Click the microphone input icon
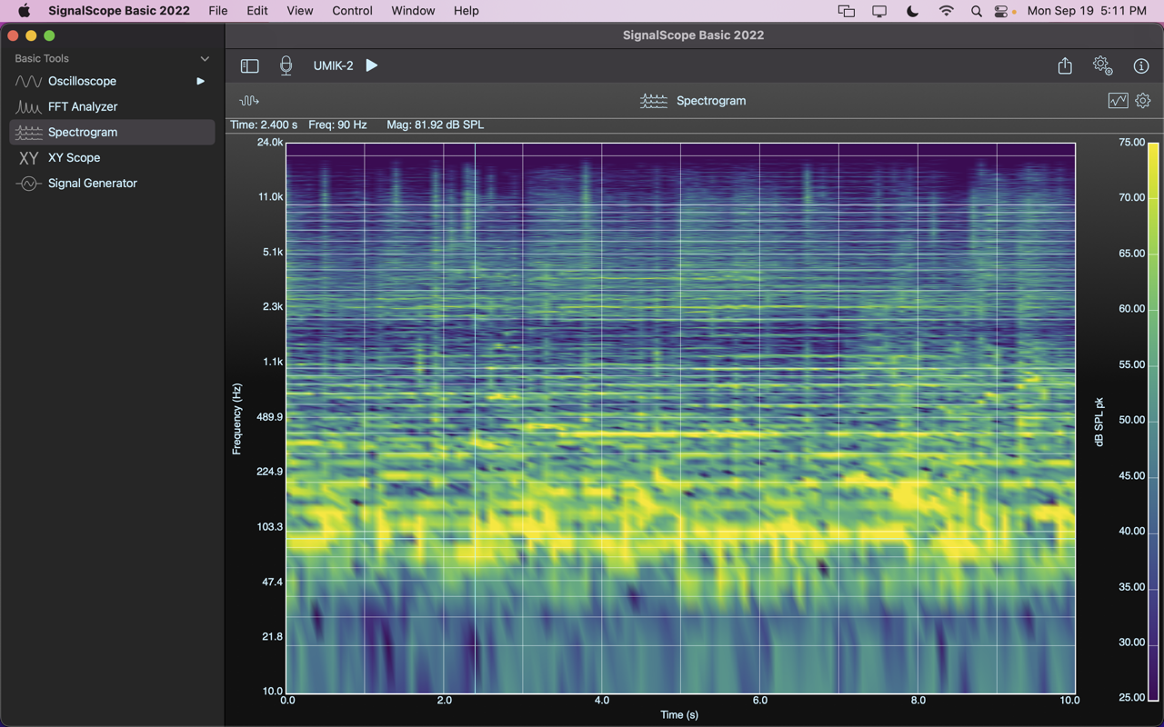Viewport: 1164px width, 727px height. pyautogui.click(x=286, y=65)
